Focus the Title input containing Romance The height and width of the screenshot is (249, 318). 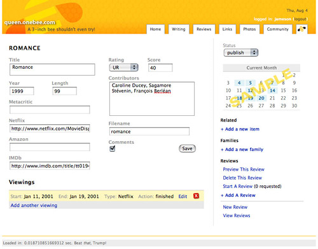pos(52,69)
